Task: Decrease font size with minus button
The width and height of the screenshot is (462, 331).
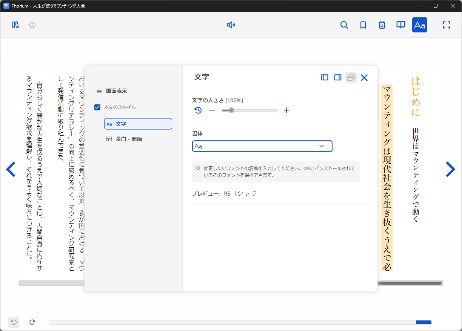Action: point(212,110)
